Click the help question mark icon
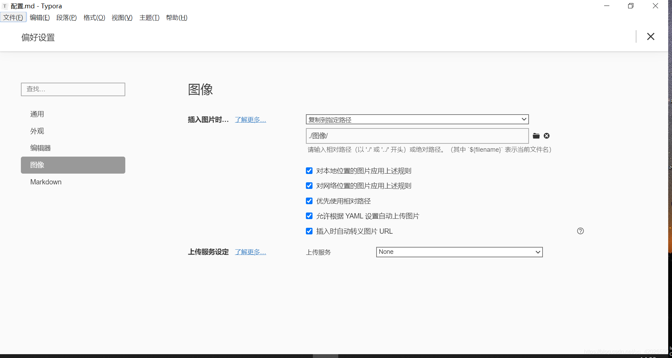The image size is (672, 358). click(x=580, y=231)
